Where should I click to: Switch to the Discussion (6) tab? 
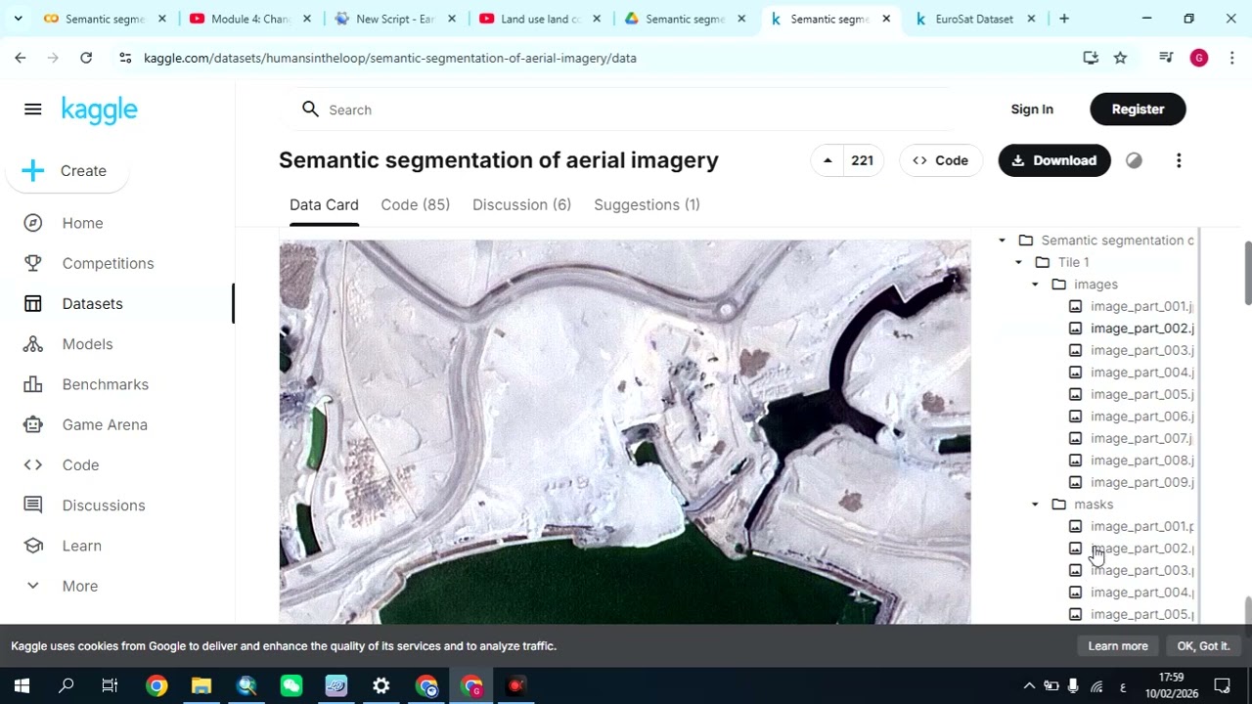(x=521, y=205)
